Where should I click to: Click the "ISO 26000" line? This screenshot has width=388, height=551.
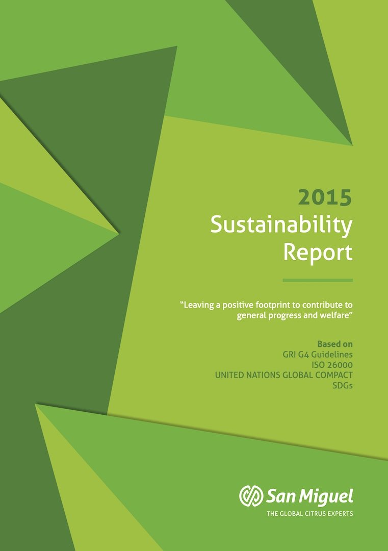(x=332, y=365)
